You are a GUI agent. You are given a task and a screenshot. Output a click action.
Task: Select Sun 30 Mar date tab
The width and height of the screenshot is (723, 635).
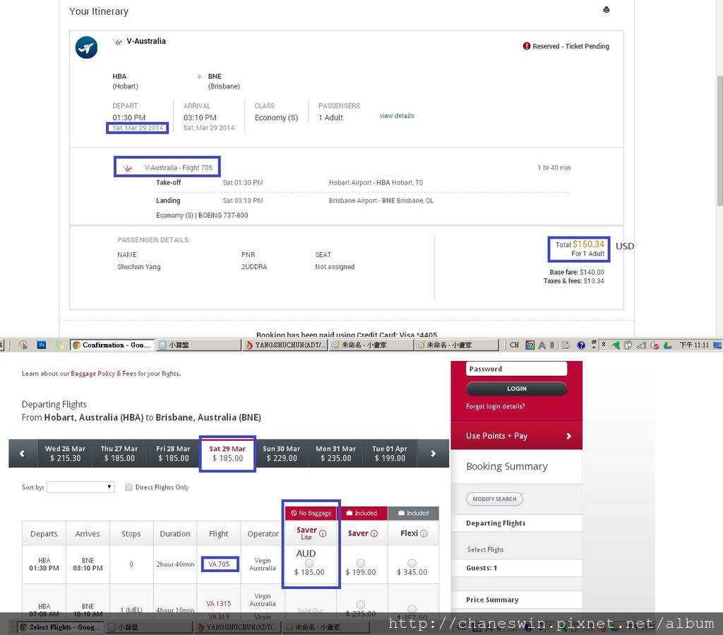281,453
